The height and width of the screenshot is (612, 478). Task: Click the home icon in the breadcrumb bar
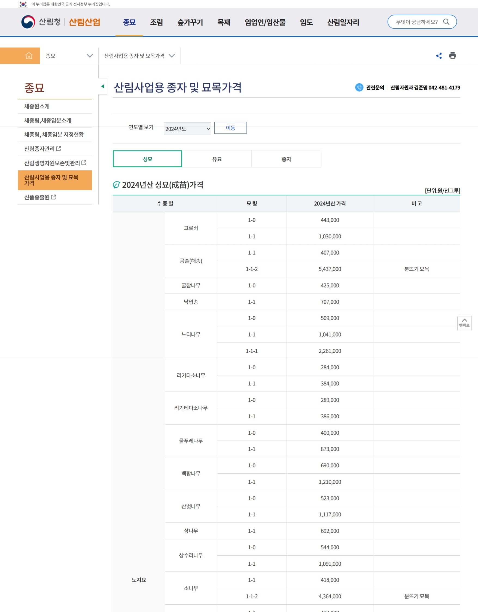(29, 55)
